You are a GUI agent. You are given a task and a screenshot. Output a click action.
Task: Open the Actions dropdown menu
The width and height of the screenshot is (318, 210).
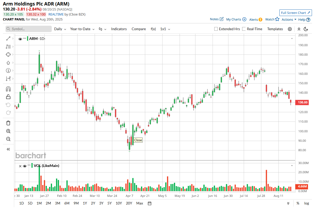[x=289, y=20]
